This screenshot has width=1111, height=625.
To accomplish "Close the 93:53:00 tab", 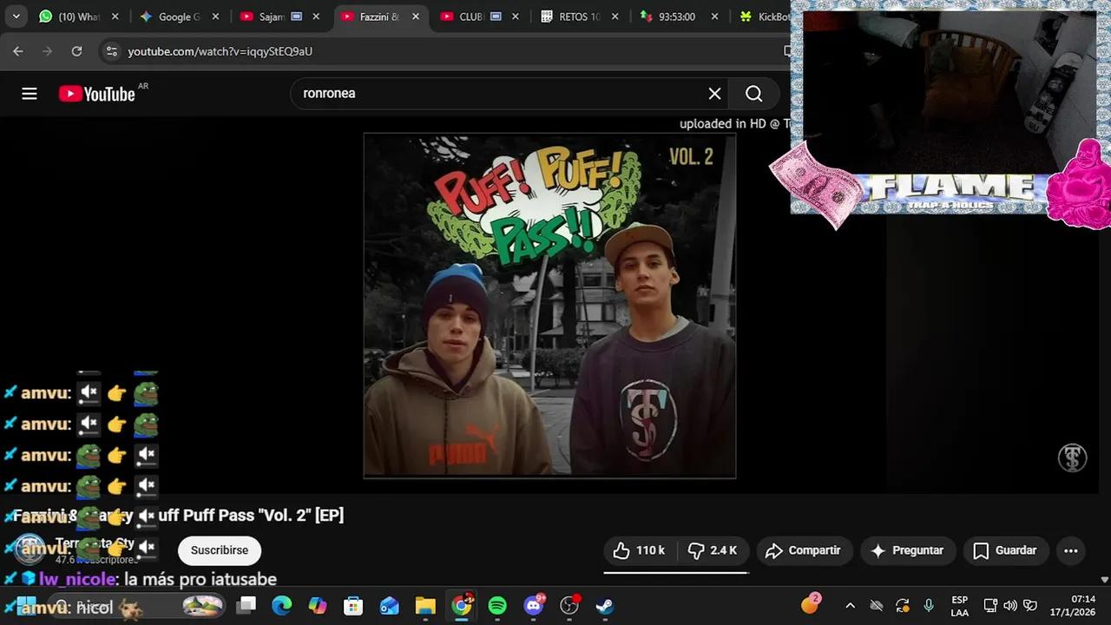I will (717, 16).
